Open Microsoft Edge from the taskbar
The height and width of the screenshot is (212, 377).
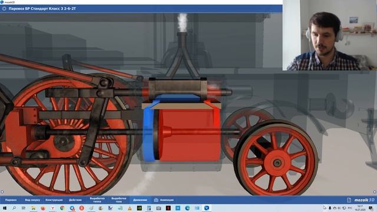[x=187, y=208]
